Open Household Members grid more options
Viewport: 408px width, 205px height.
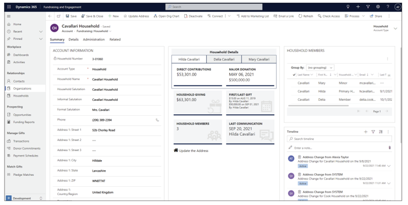click(388, 59)
